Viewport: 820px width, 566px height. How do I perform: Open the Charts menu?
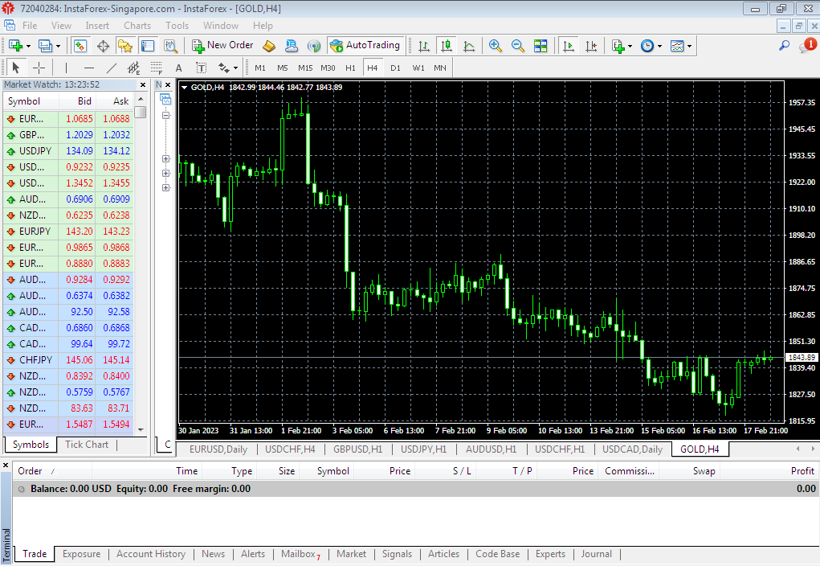click(137, 26)
